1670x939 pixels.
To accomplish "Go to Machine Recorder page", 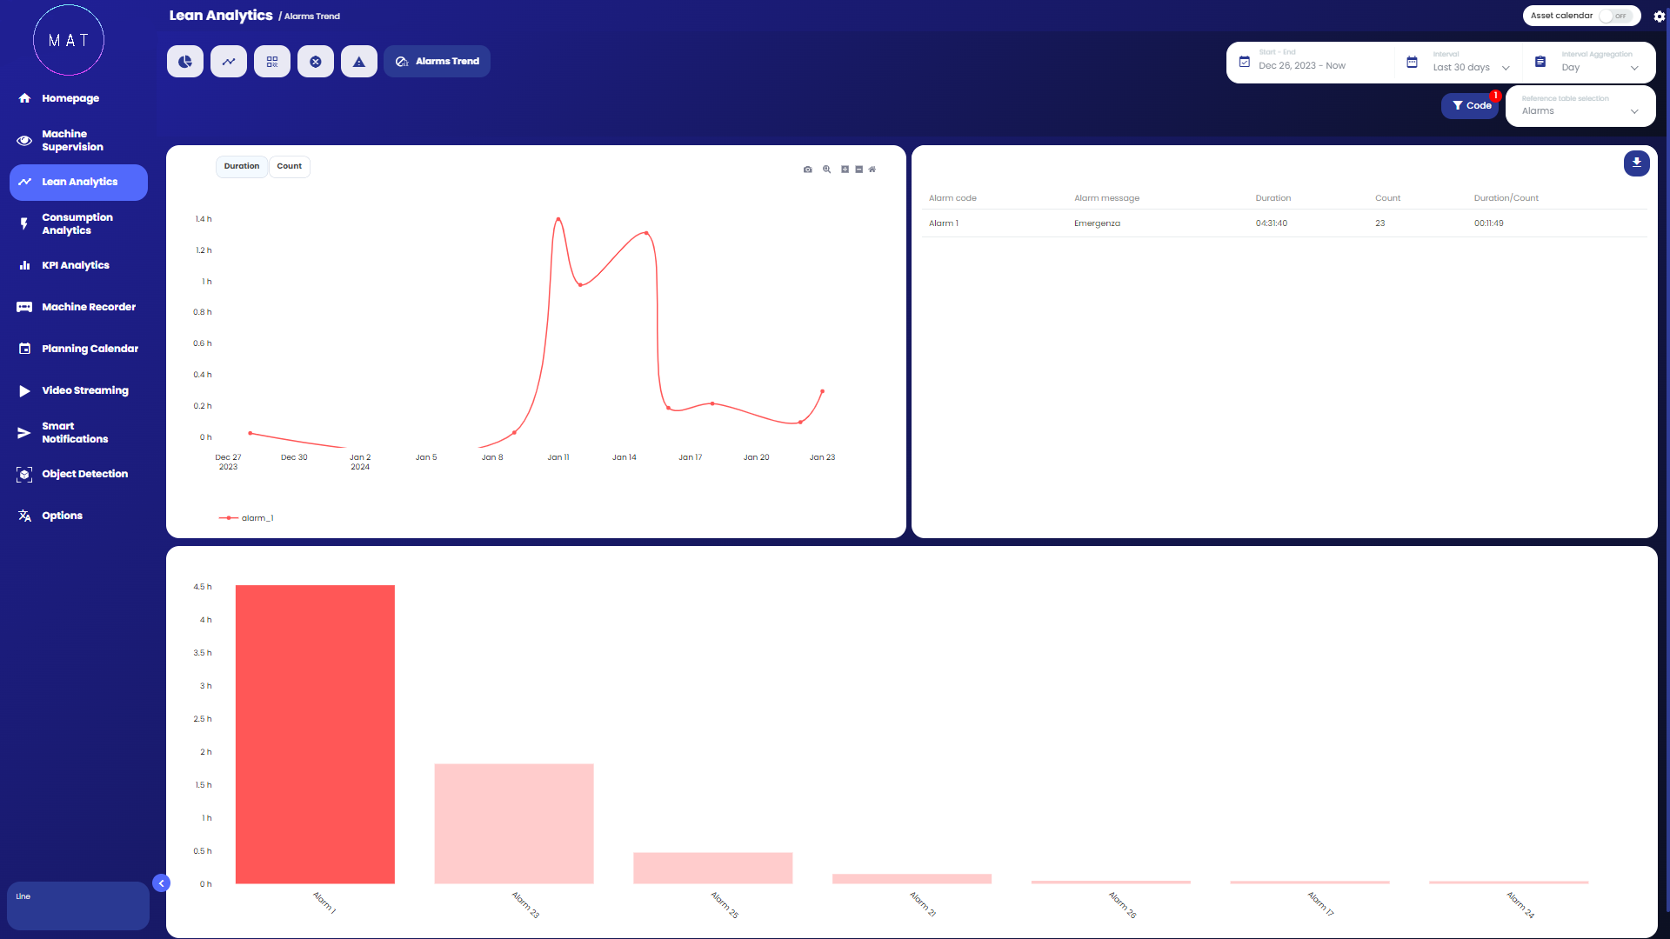I will click(88, 307).
